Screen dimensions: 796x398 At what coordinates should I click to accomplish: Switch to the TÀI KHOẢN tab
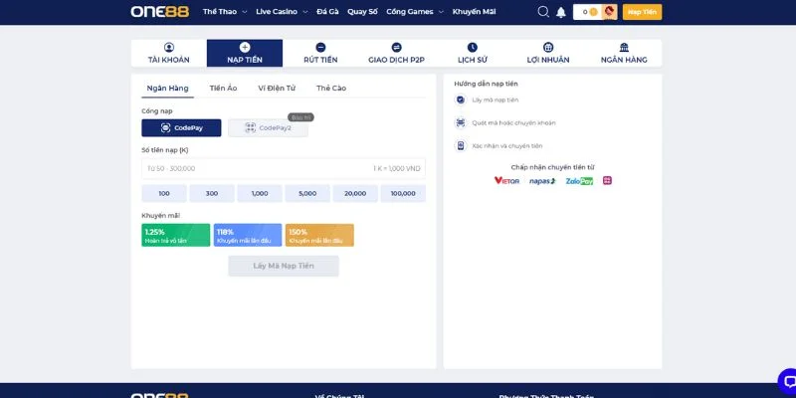pyautogui.click(x=169, y=54)
